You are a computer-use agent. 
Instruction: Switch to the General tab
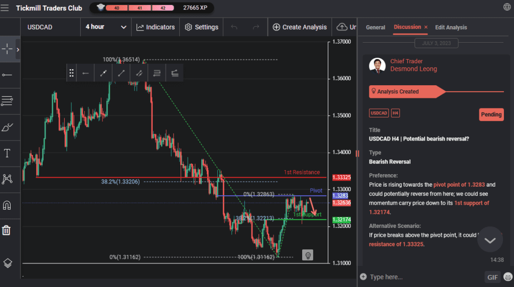[375, 27]
